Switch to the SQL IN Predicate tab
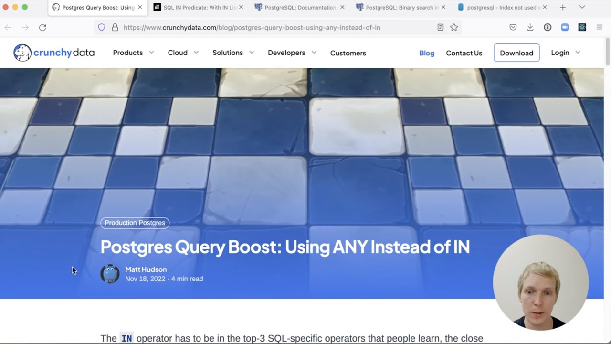The height and width of the screenshot is (344, 611). (198, 7)
